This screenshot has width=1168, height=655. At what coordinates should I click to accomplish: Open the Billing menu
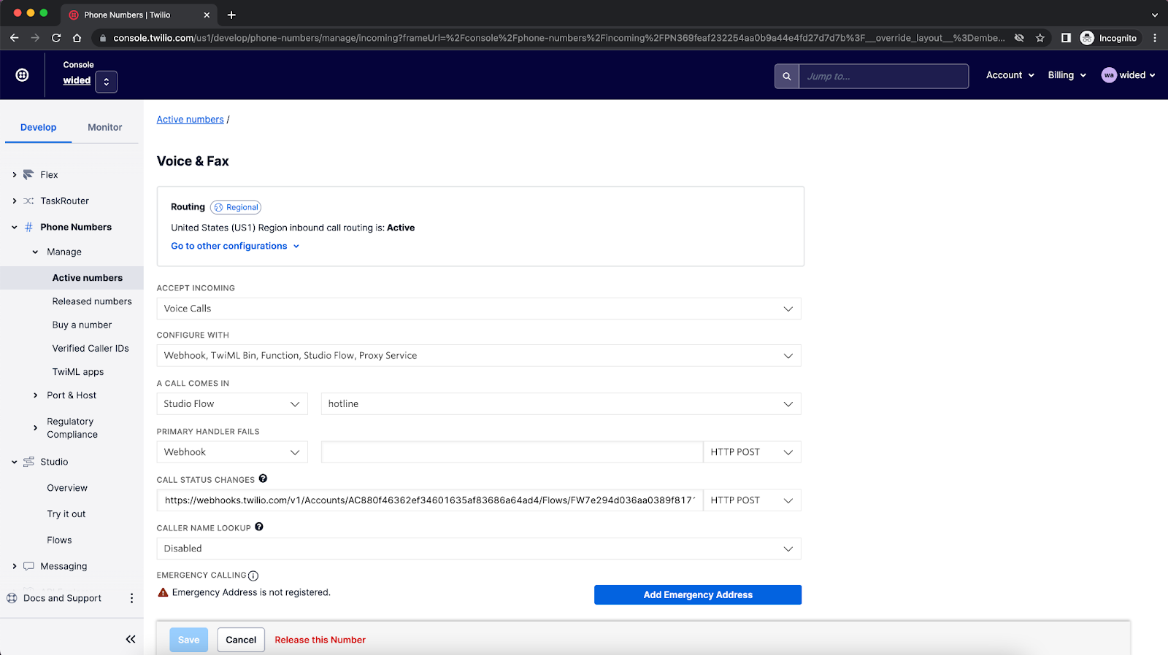click(1067, 75)
